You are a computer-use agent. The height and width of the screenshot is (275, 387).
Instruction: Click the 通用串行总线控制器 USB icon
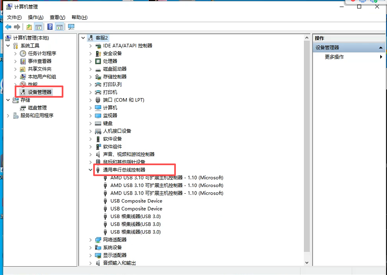[x=98, y=170]
